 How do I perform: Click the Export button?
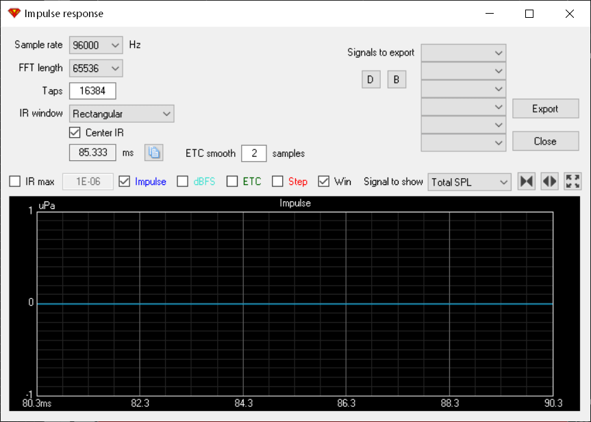click(545, 109)
